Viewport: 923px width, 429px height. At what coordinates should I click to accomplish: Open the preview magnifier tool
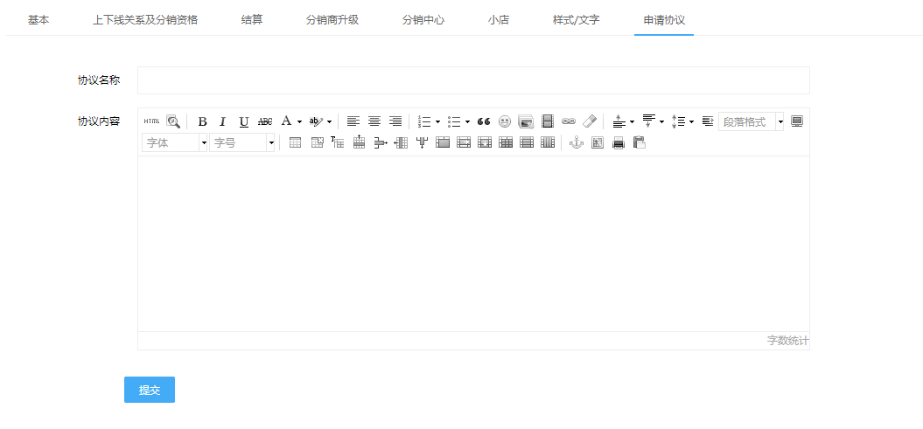click(173, 121)
